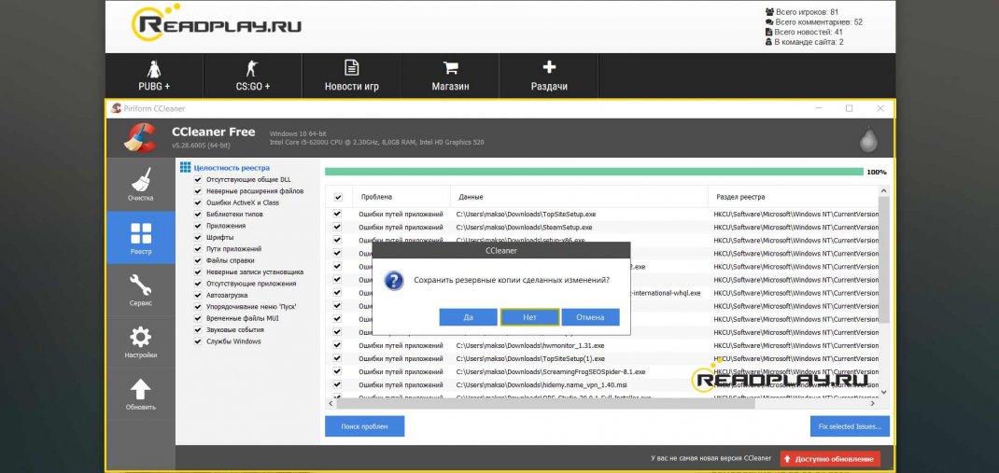
Task: Toggle Файлы справки checkbox
Action: [198, 260]
